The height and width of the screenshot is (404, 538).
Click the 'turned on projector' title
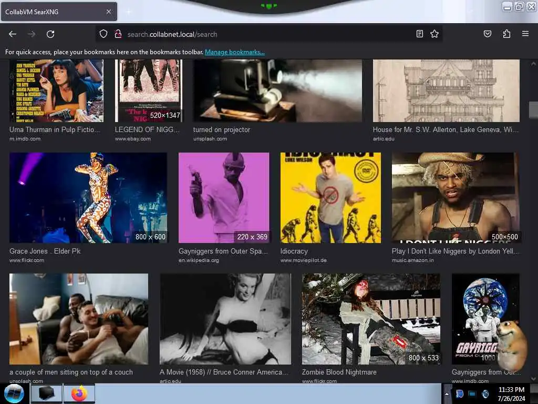pos(222,130)
